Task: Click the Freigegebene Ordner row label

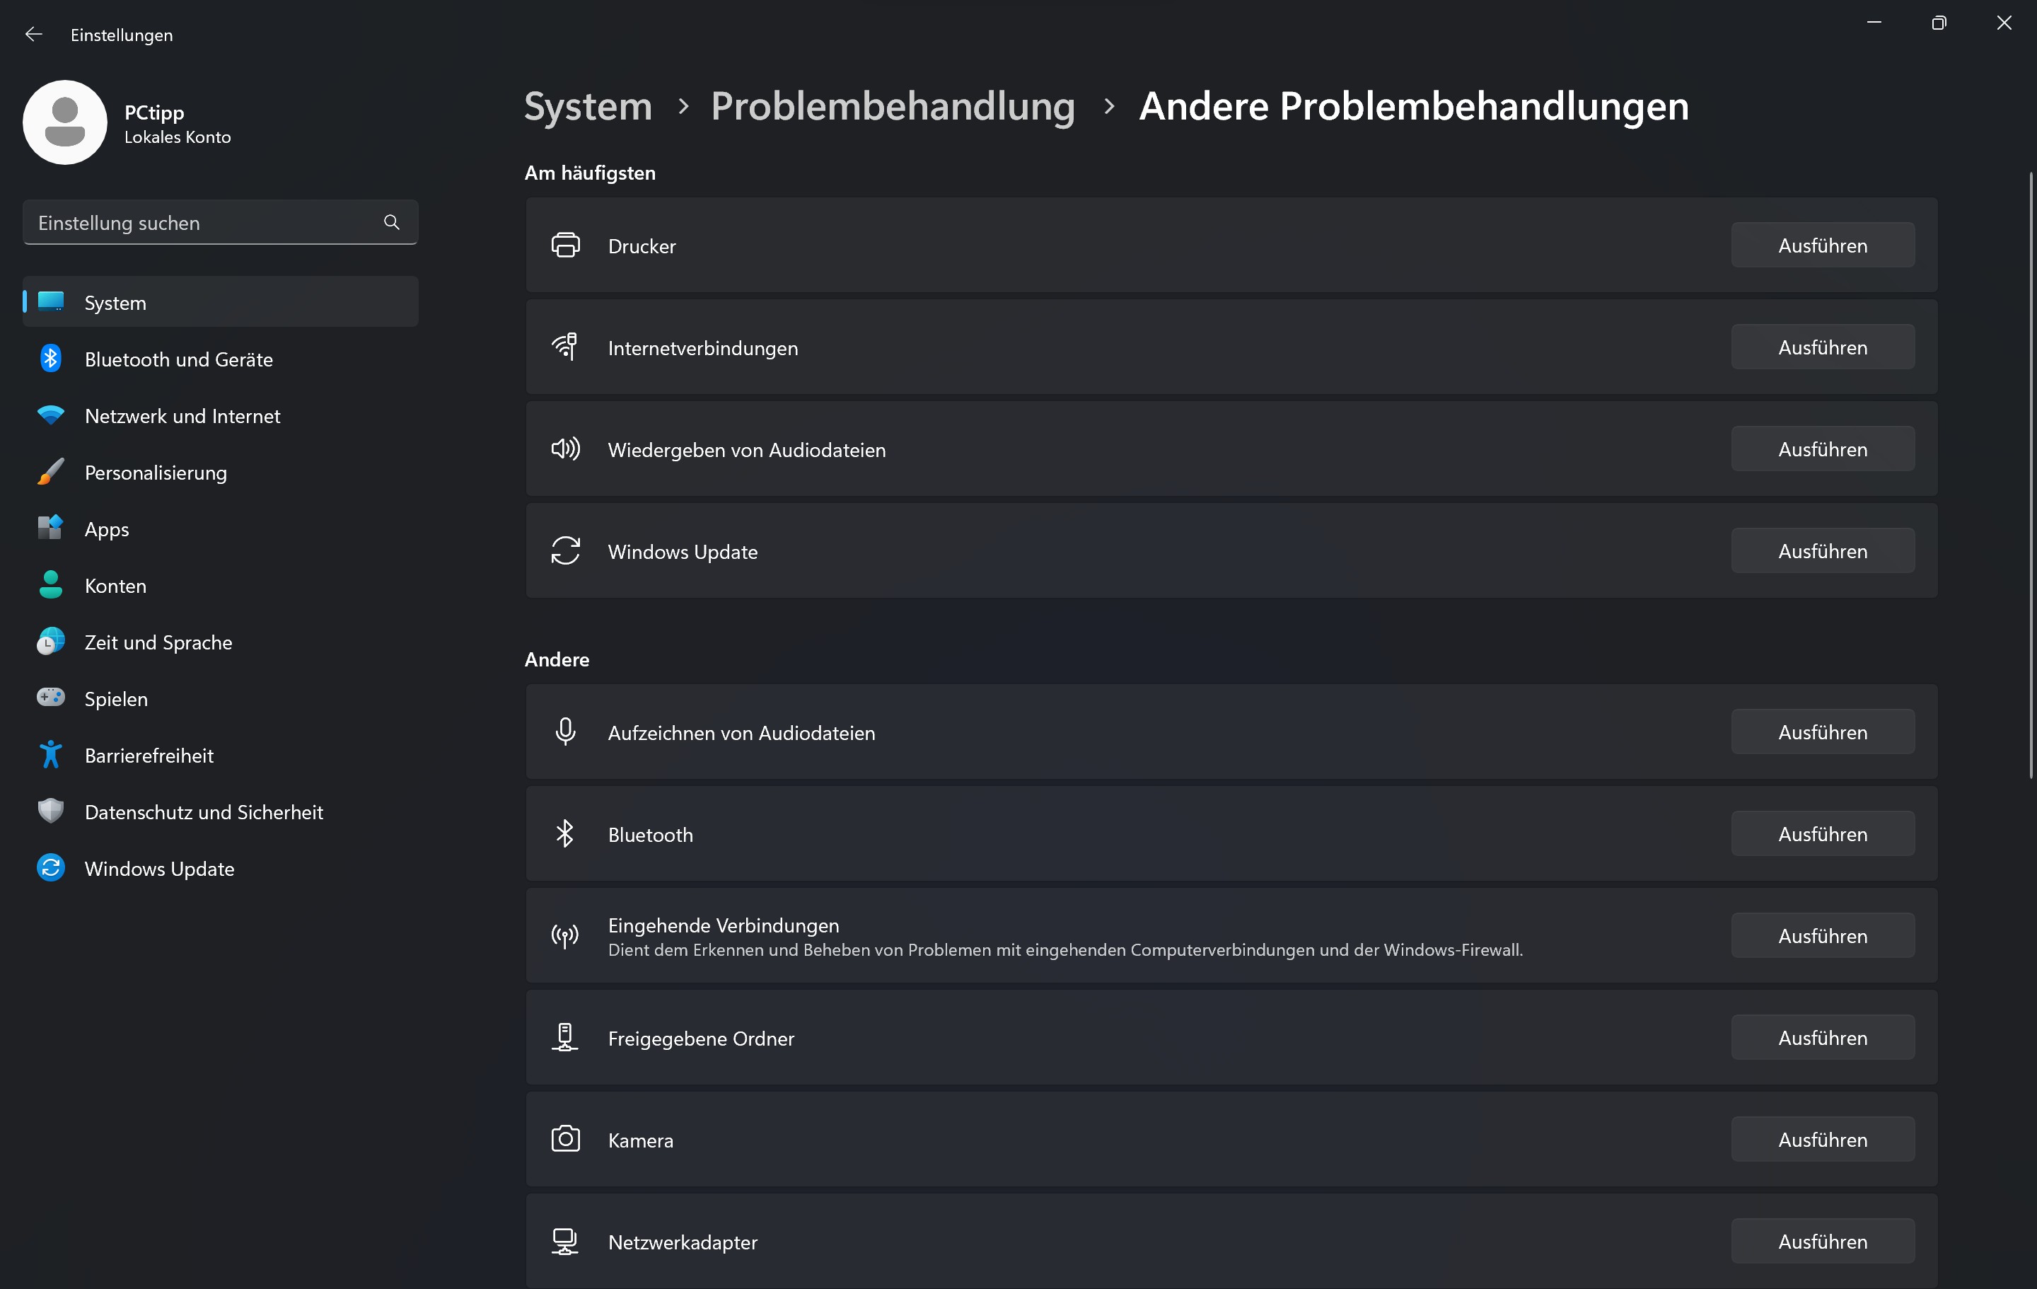Action: [700, 1039]
